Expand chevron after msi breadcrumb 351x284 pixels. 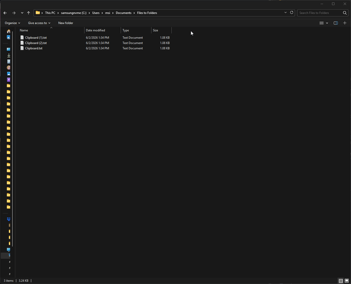coord(113,13)
